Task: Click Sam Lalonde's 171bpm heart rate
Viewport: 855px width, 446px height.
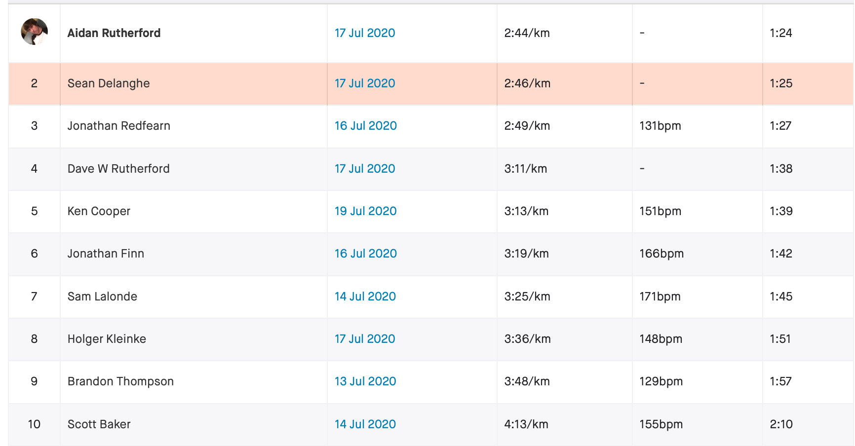Action: (x=660, y=297)
